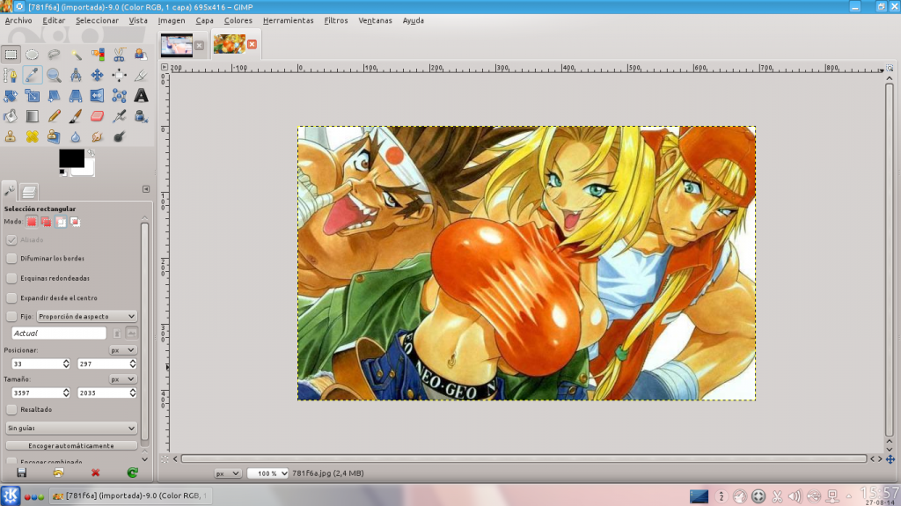Open the Proporción de aspecto dropdown
This screenshot has height=506, width=901.
click(87, 316)
